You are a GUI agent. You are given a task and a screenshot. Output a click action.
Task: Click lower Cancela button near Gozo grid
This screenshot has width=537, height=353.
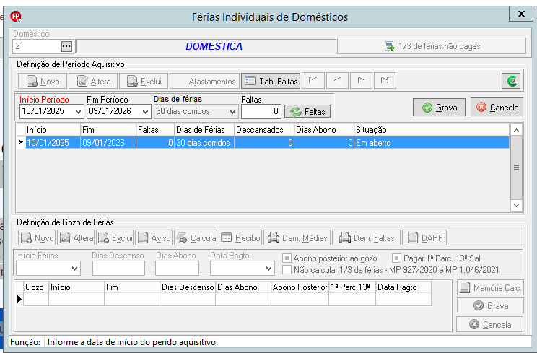coord(490,324)
